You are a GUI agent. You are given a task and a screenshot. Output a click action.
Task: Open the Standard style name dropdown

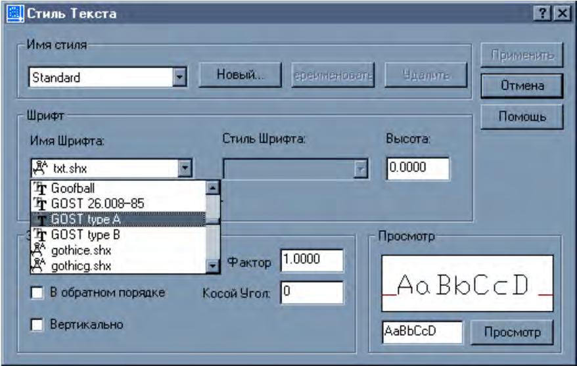point(179,78)
